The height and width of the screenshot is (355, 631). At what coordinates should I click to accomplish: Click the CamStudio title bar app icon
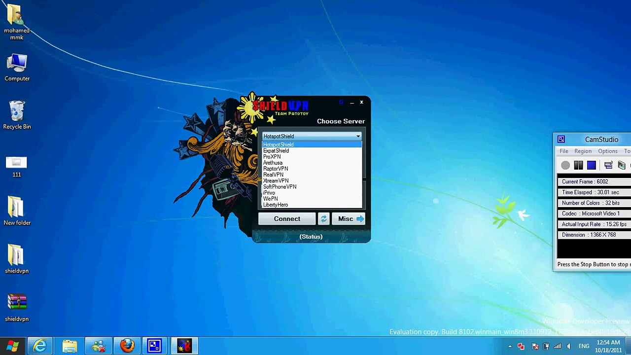click(561, 140)
